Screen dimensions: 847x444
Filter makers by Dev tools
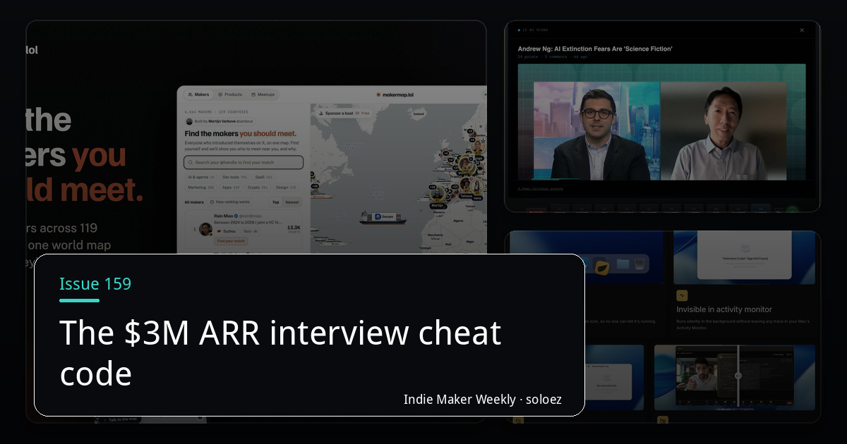point(235,178)
